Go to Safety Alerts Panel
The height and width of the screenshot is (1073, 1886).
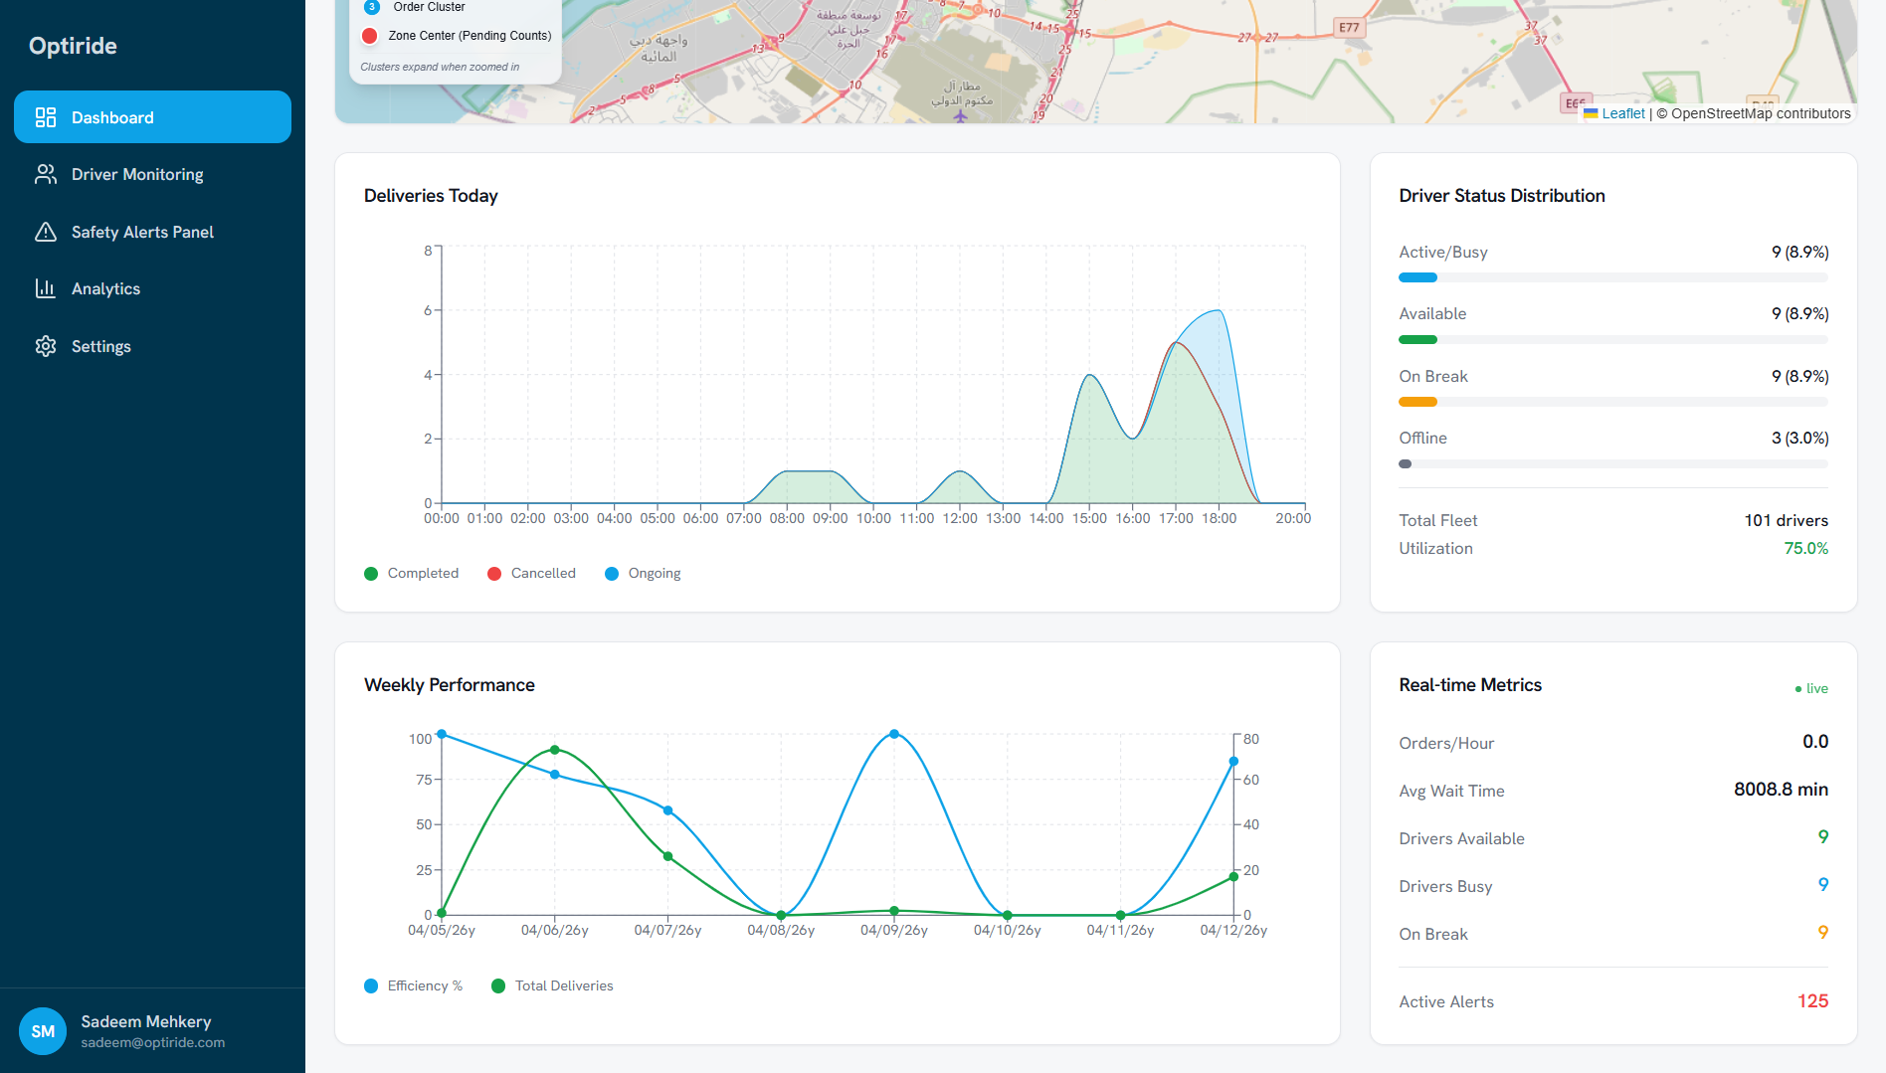152,232
